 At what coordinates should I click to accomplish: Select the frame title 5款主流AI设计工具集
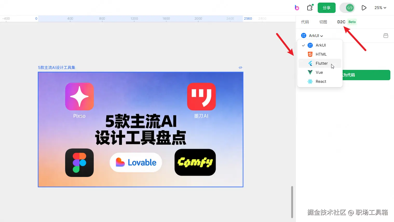click(x=57, y=68)
